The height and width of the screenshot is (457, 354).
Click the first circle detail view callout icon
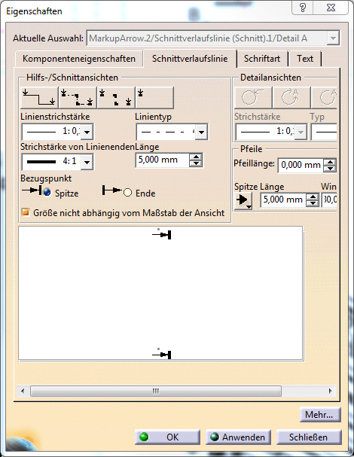click(253, 98)
